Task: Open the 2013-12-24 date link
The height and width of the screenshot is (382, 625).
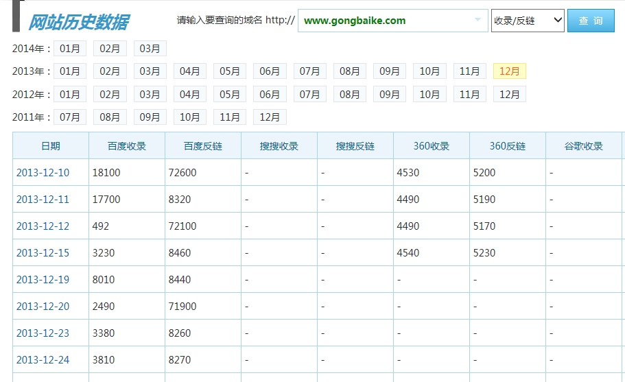Action: coord(43,359)
